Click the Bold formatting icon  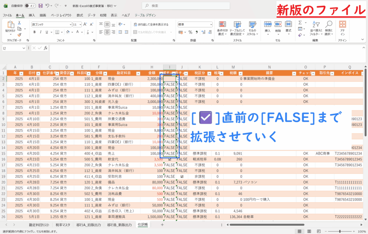point(35,32)
